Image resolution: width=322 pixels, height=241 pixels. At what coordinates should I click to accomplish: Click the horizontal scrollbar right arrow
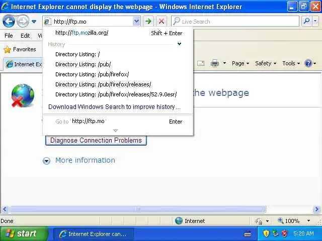[316, 209]
